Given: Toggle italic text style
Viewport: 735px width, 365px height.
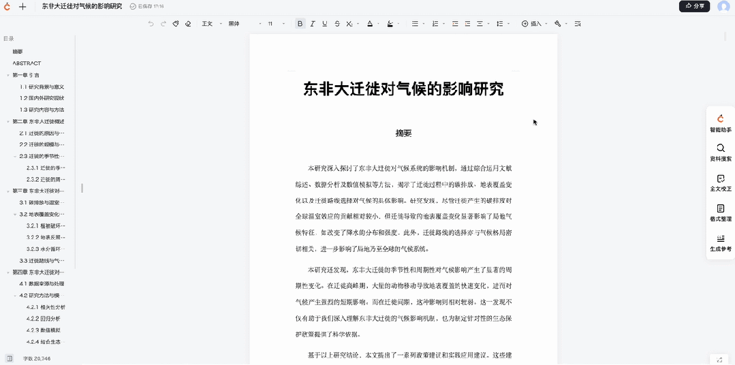Looking at the screenshot, I should (x=313, y=24).
